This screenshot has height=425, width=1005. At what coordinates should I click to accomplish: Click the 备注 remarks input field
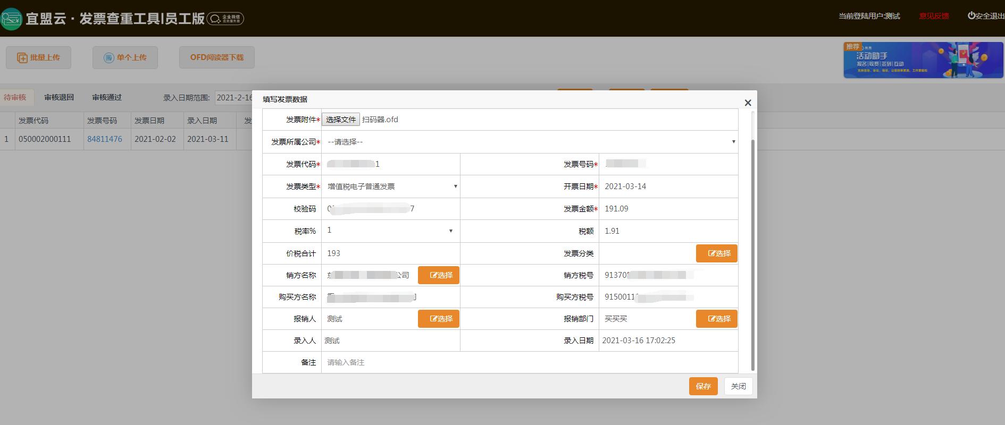(530, 362)
